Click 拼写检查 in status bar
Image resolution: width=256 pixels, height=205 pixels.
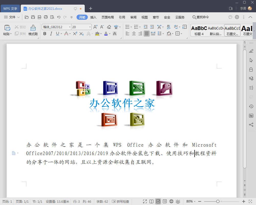click(x=121, y=201)
